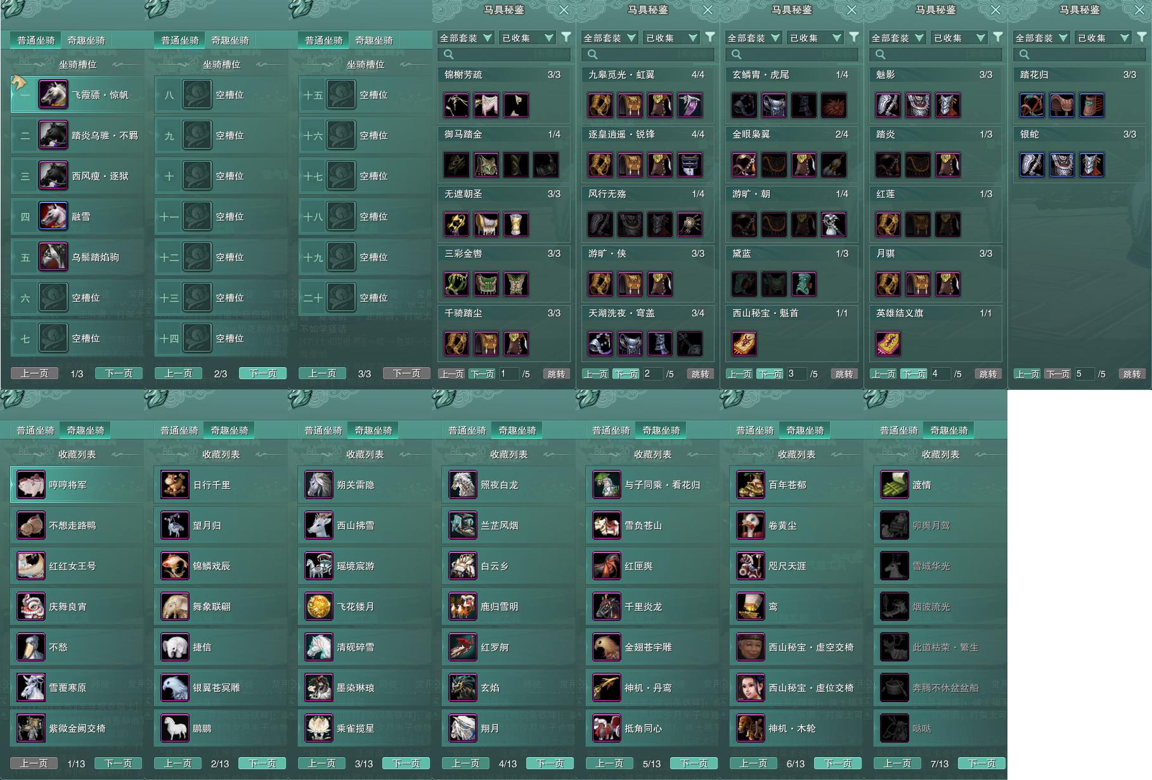This screenshot has height=780, width=1152.
Task: Pick the 照夜白龙 horse mount icon
Action: click(x=463, y=484)
